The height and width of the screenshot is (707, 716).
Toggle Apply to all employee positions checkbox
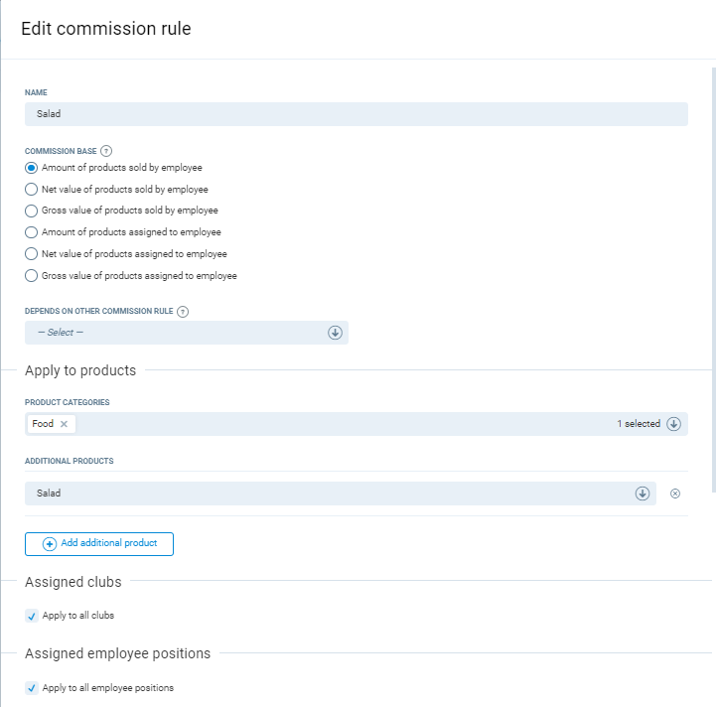click(32, 688)
